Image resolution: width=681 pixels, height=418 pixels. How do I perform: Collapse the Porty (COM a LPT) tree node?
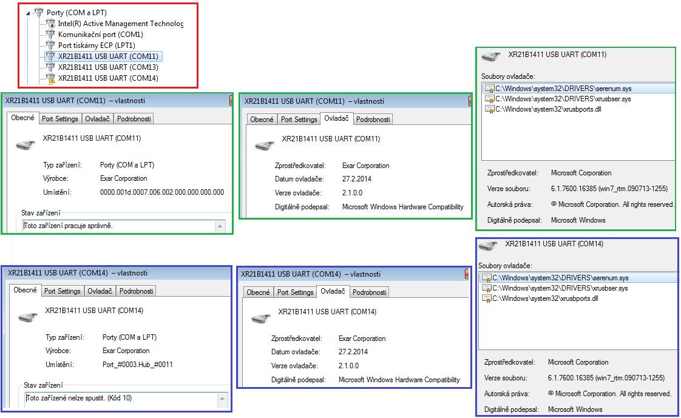point(29,13)
